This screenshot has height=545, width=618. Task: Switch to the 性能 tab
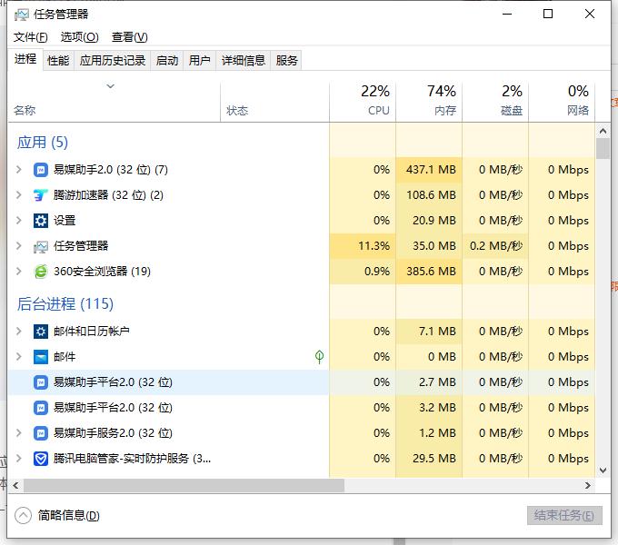click(58, 61)
